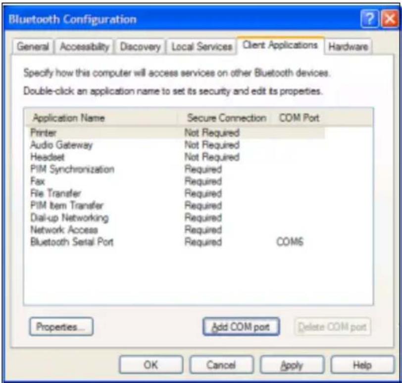Close the Bluetooth Configuration dialog
402x383 pixels.
click(x=390, y=19)
